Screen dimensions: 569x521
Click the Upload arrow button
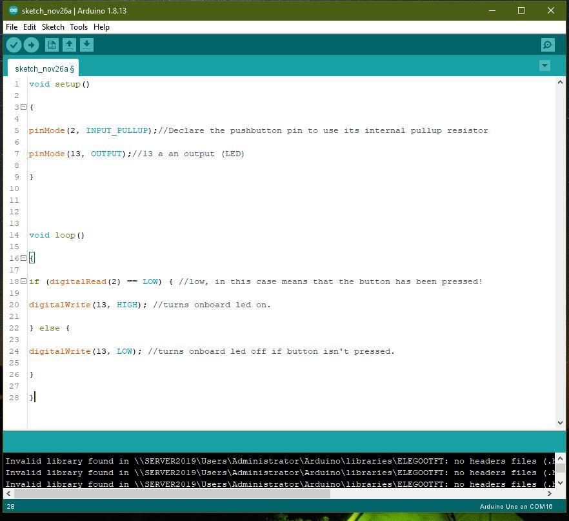click(31, 45)
